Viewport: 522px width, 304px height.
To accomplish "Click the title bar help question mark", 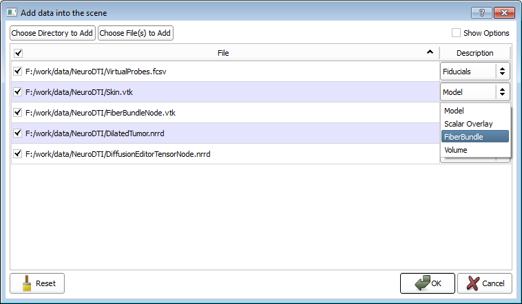I will pyautogui.click(x=481, y=12).
